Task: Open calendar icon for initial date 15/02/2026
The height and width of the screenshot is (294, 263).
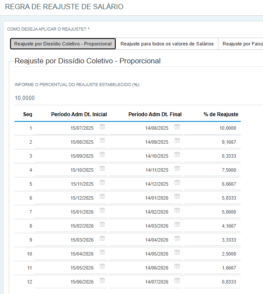Action: coord(102,224)
